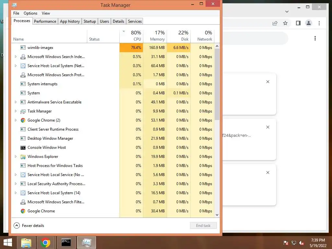The image size is (332, 249).
Task: Click Chrome's share page icon
Action: 275,23
